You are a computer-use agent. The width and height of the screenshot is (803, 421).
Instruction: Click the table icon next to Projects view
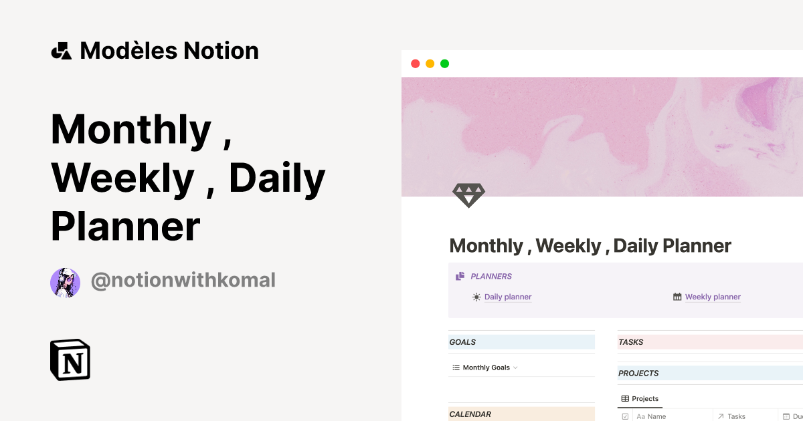coord(624,399)
